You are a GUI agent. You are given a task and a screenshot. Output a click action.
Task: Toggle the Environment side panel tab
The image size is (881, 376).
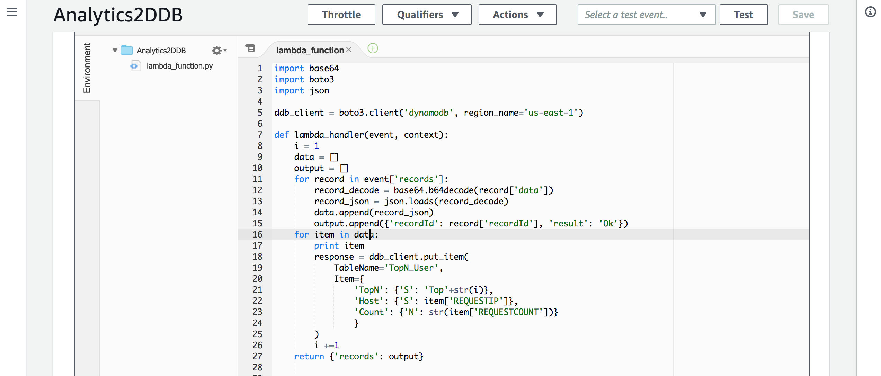pos(87,68)
